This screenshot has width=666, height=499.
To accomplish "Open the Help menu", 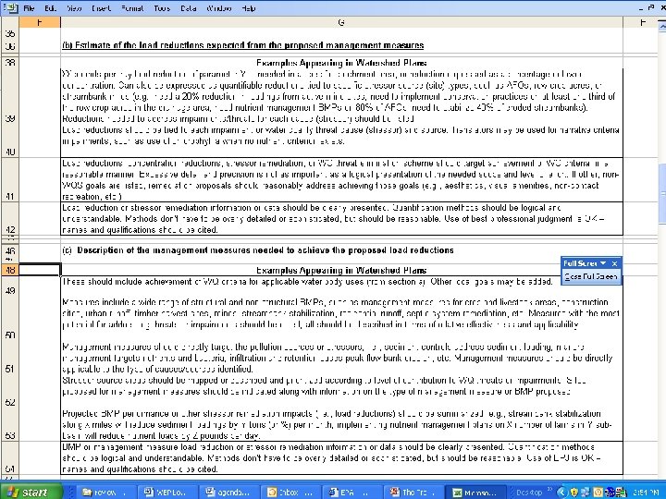I will [249, 8].
